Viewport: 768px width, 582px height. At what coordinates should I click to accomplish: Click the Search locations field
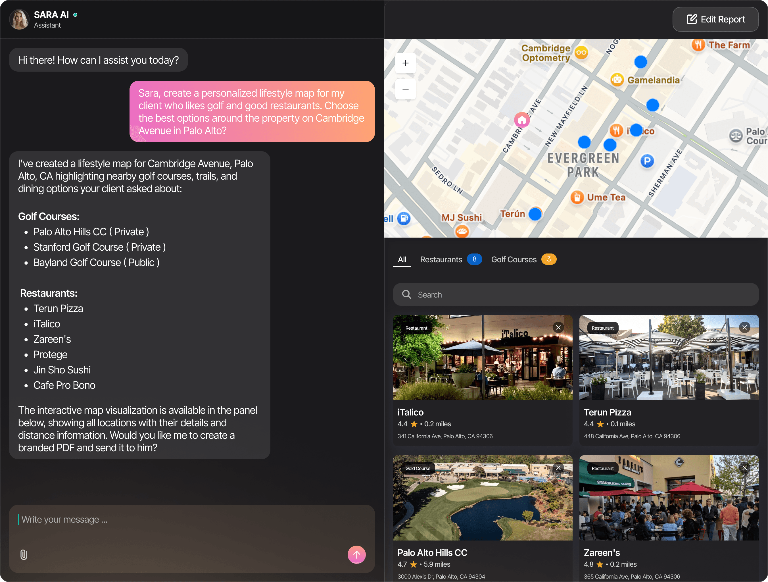[x=575, y=295]
